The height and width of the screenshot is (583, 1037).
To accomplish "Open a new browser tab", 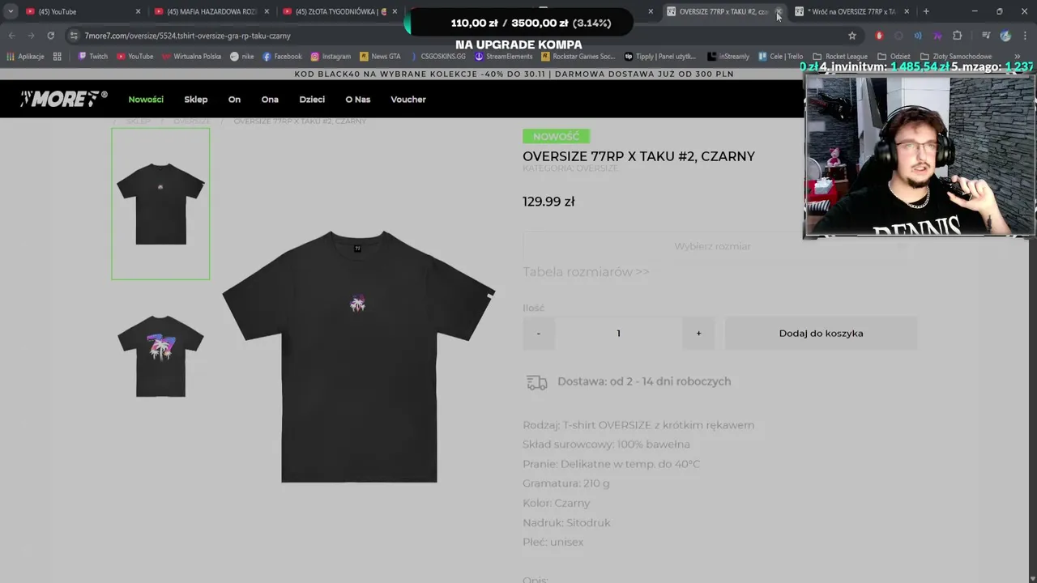I will [x=926, y=11].
